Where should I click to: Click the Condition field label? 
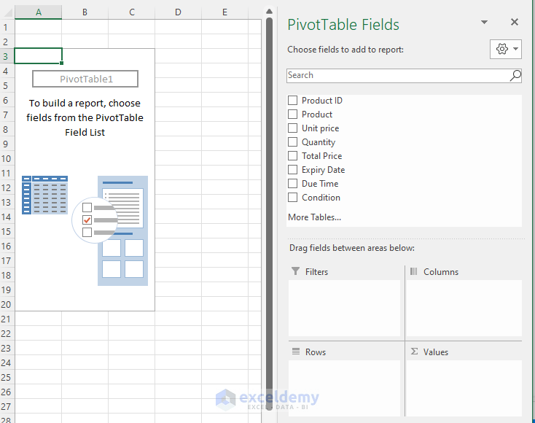coord(321,198)
